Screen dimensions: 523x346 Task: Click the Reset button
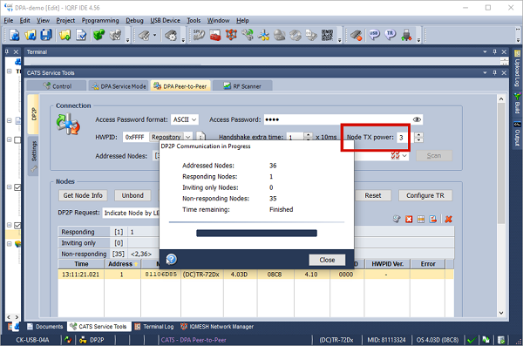(x=372, y=195)
